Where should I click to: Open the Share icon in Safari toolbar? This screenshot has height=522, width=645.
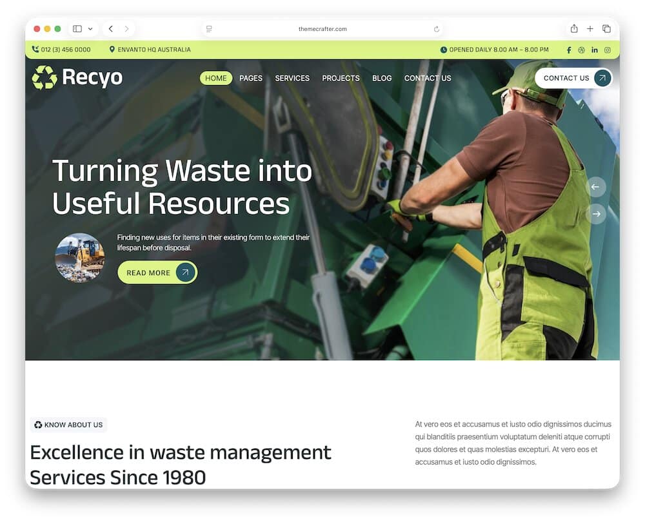(x=574, y=28)
